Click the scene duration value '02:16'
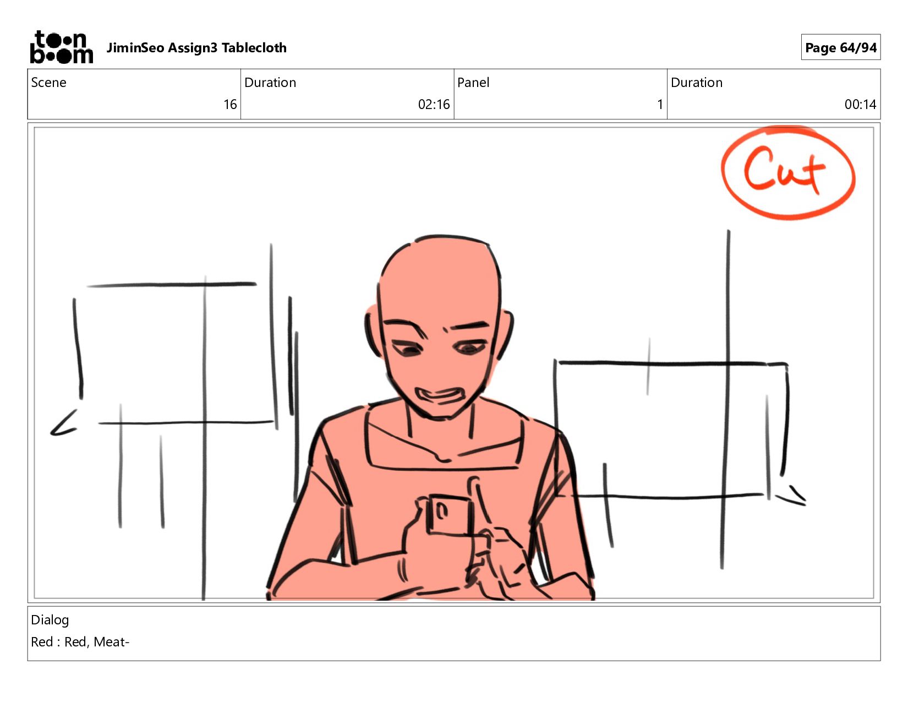This screenshot has height=702, width=908. click(434, 104)
